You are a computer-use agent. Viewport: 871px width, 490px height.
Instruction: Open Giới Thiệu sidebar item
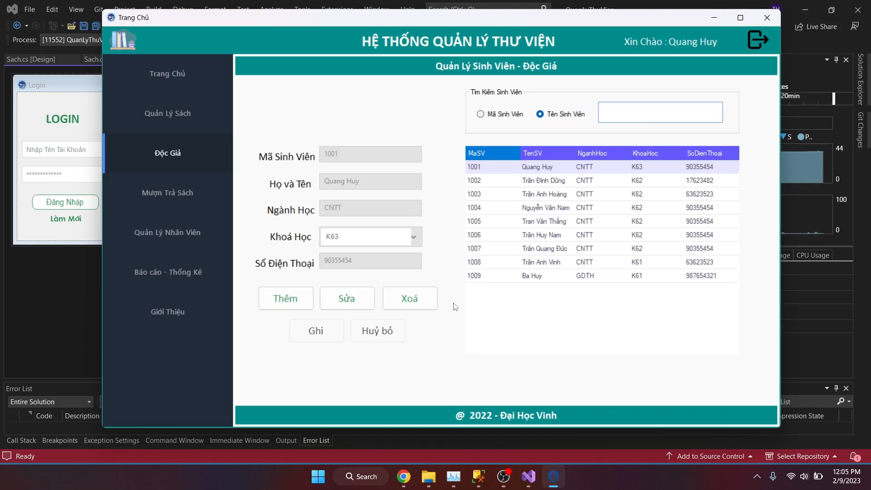(167, 312)
